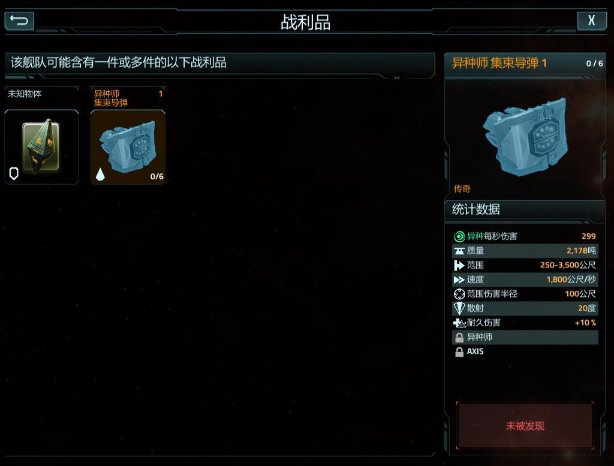
Task: Click the 散射 spread icon
Action: [x=459, y=308]
